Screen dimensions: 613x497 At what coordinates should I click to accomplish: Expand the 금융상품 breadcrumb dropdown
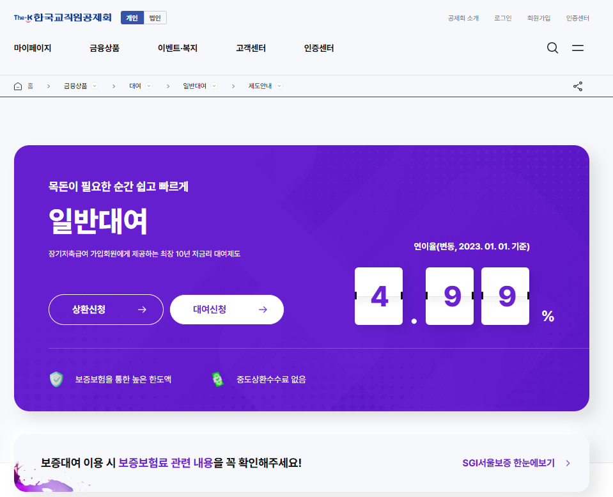(x=95, y=86)
